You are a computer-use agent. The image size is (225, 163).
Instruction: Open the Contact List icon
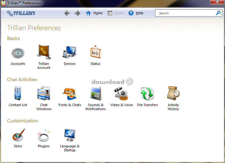(18, 93)
